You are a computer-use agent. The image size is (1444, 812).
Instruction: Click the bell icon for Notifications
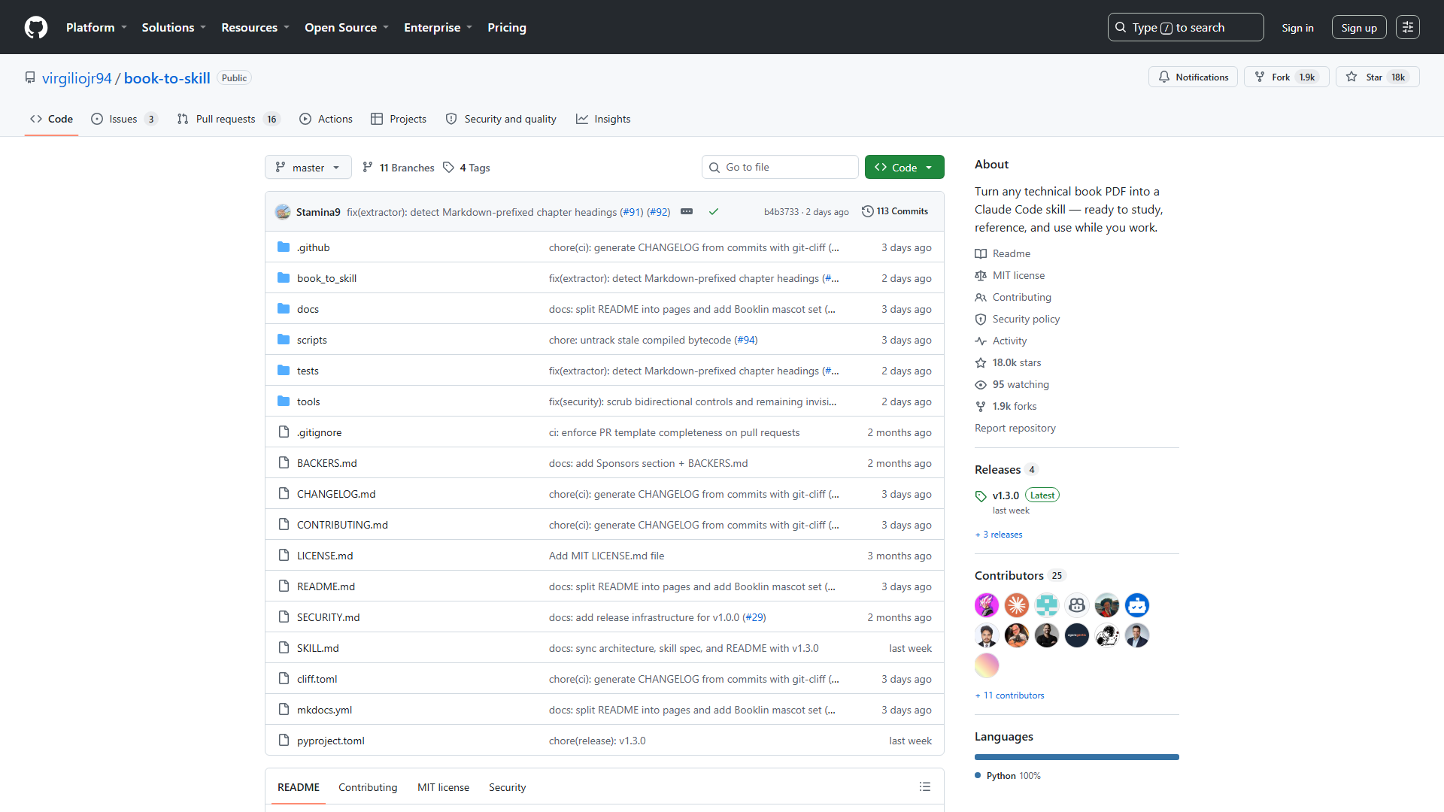pyautogui.click(x=1164, y=77)
